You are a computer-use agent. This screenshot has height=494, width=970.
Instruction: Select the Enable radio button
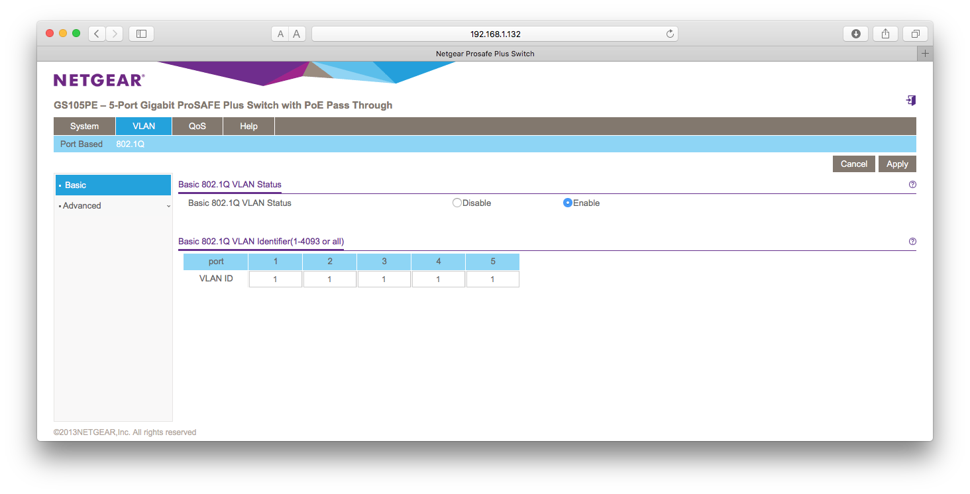(567, 203)
